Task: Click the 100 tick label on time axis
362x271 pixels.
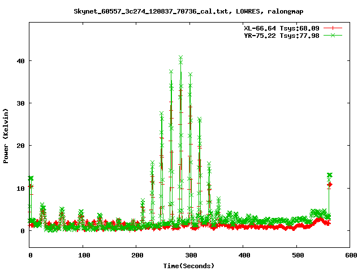Action: click(x=83, y=255)
